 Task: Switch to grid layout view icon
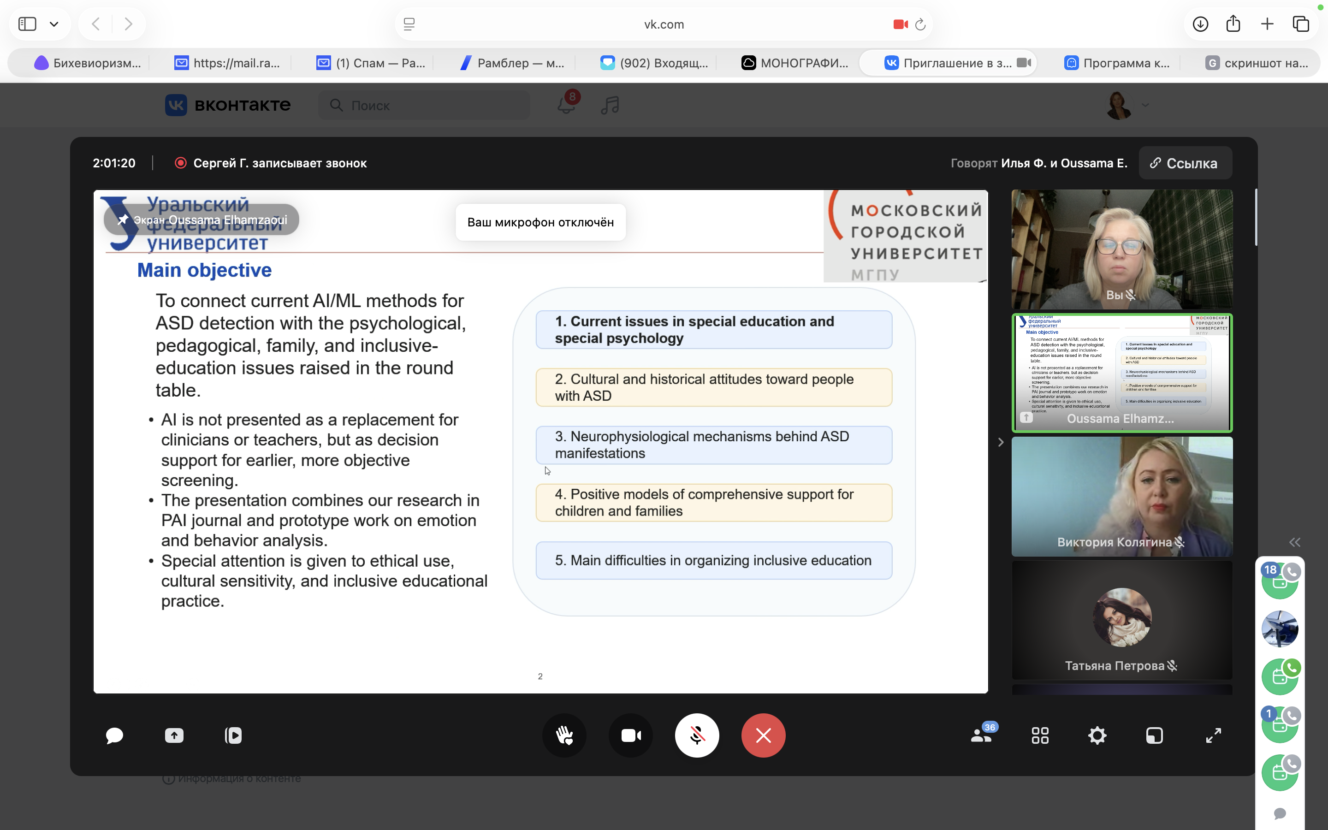point(1040,735)
